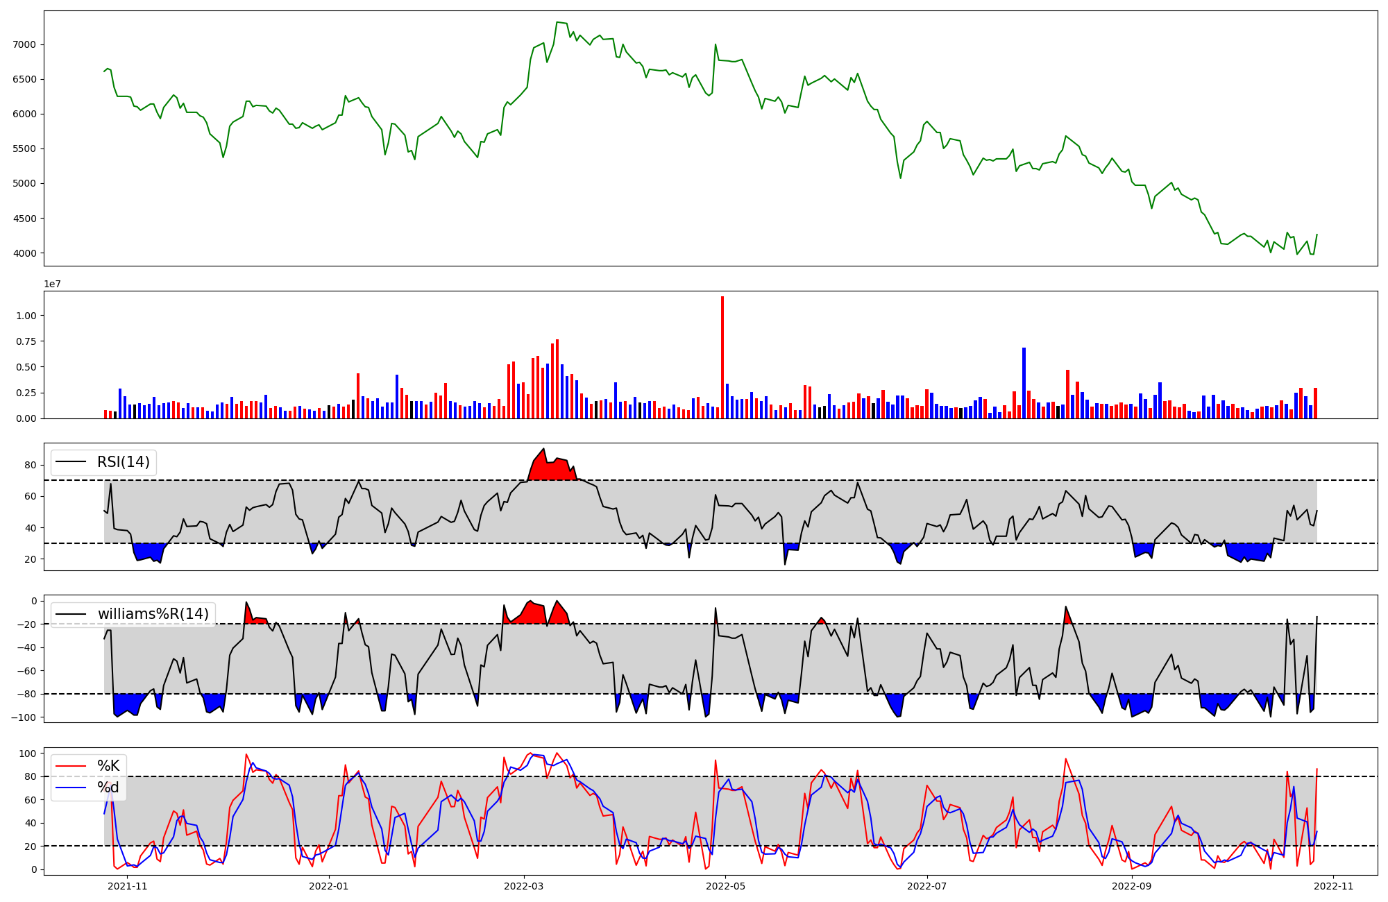Click the %d legend entry text
The image size is (1388, 902).
point(108,788)
